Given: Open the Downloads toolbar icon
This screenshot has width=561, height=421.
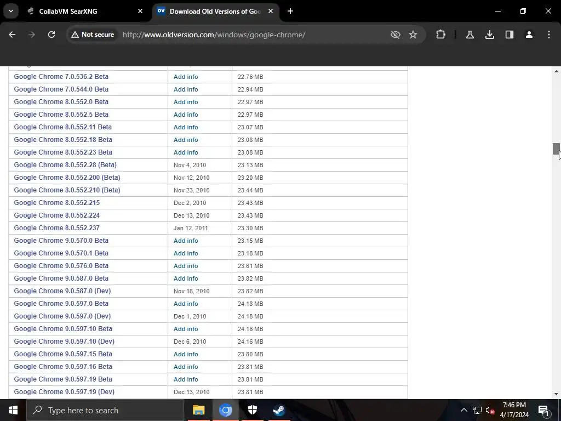Looking at the screenshot, I should tap(489, 35).
